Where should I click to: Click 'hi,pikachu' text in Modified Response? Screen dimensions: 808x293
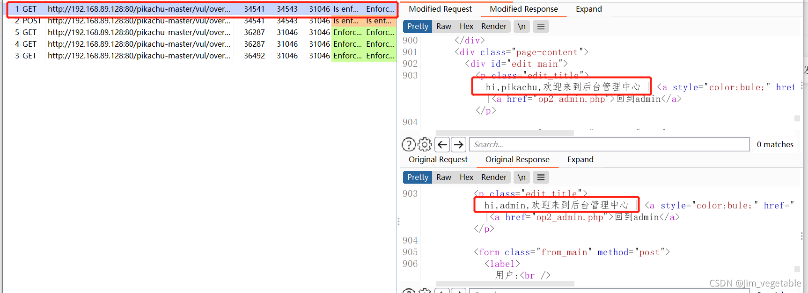(512, 87)
